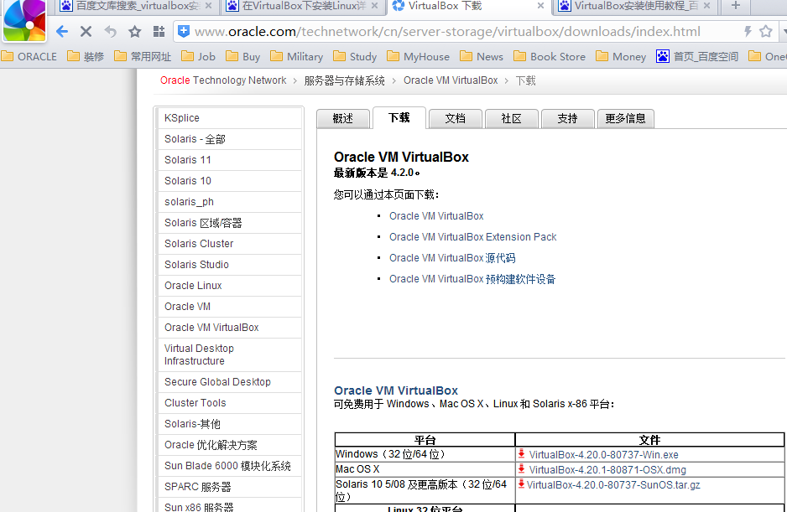Click the lightning speed-mode icon in address bar

(748, 32)
